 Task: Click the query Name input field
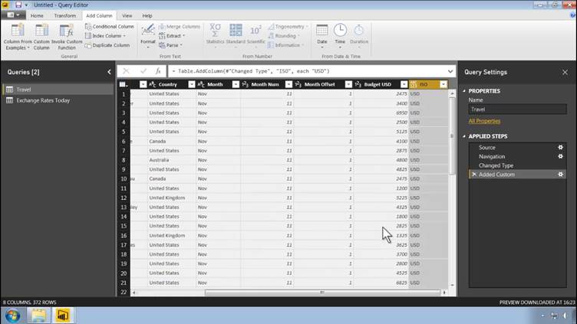click(x=517, y=110)
